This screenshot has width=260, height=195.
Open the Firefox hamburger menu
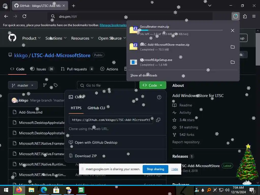click(x=254, y=16)
